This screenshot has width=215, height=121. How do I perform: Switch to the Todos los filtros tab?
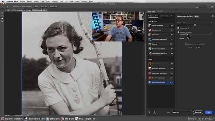(153, 16)
